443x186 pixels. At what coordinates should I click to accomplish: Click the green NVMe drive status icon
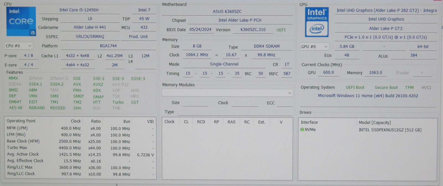(302, 129)
